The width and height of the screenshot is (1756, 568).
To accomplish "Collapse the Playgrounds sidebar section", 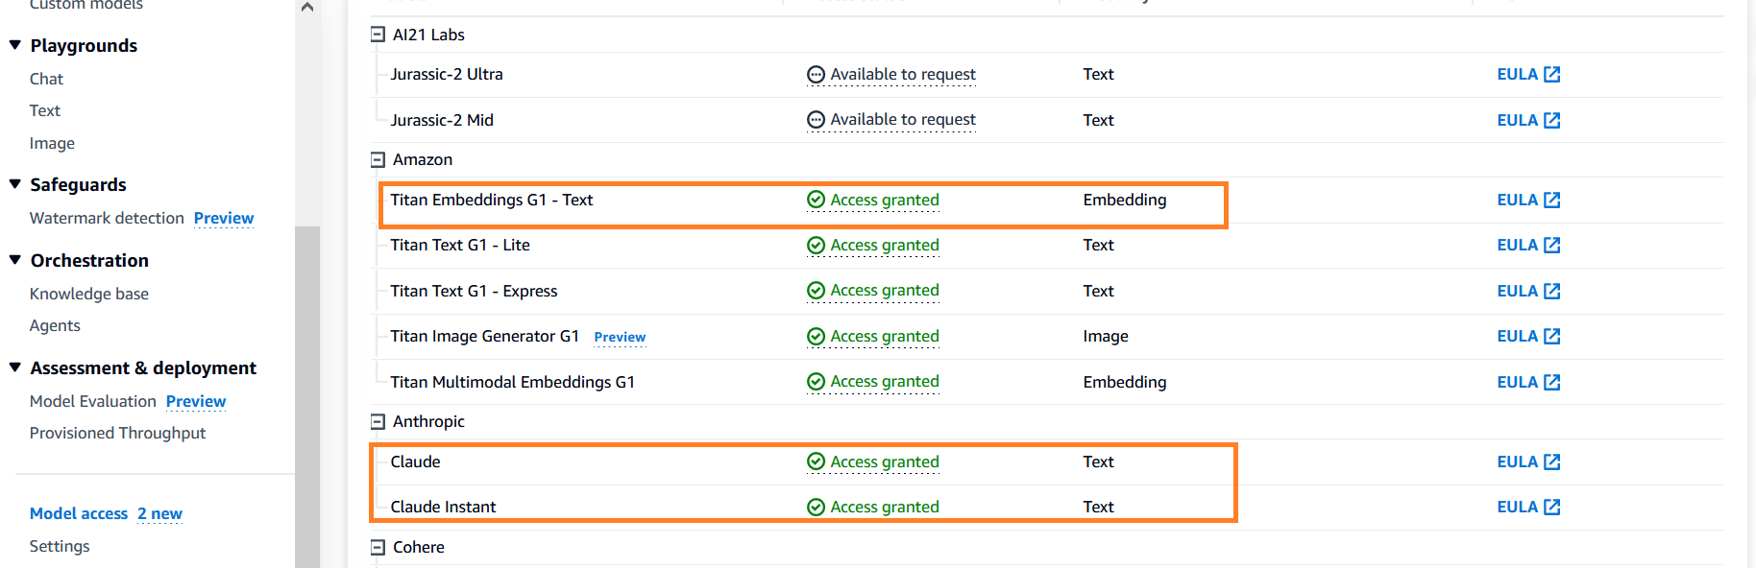I will (x=15, y=45).
